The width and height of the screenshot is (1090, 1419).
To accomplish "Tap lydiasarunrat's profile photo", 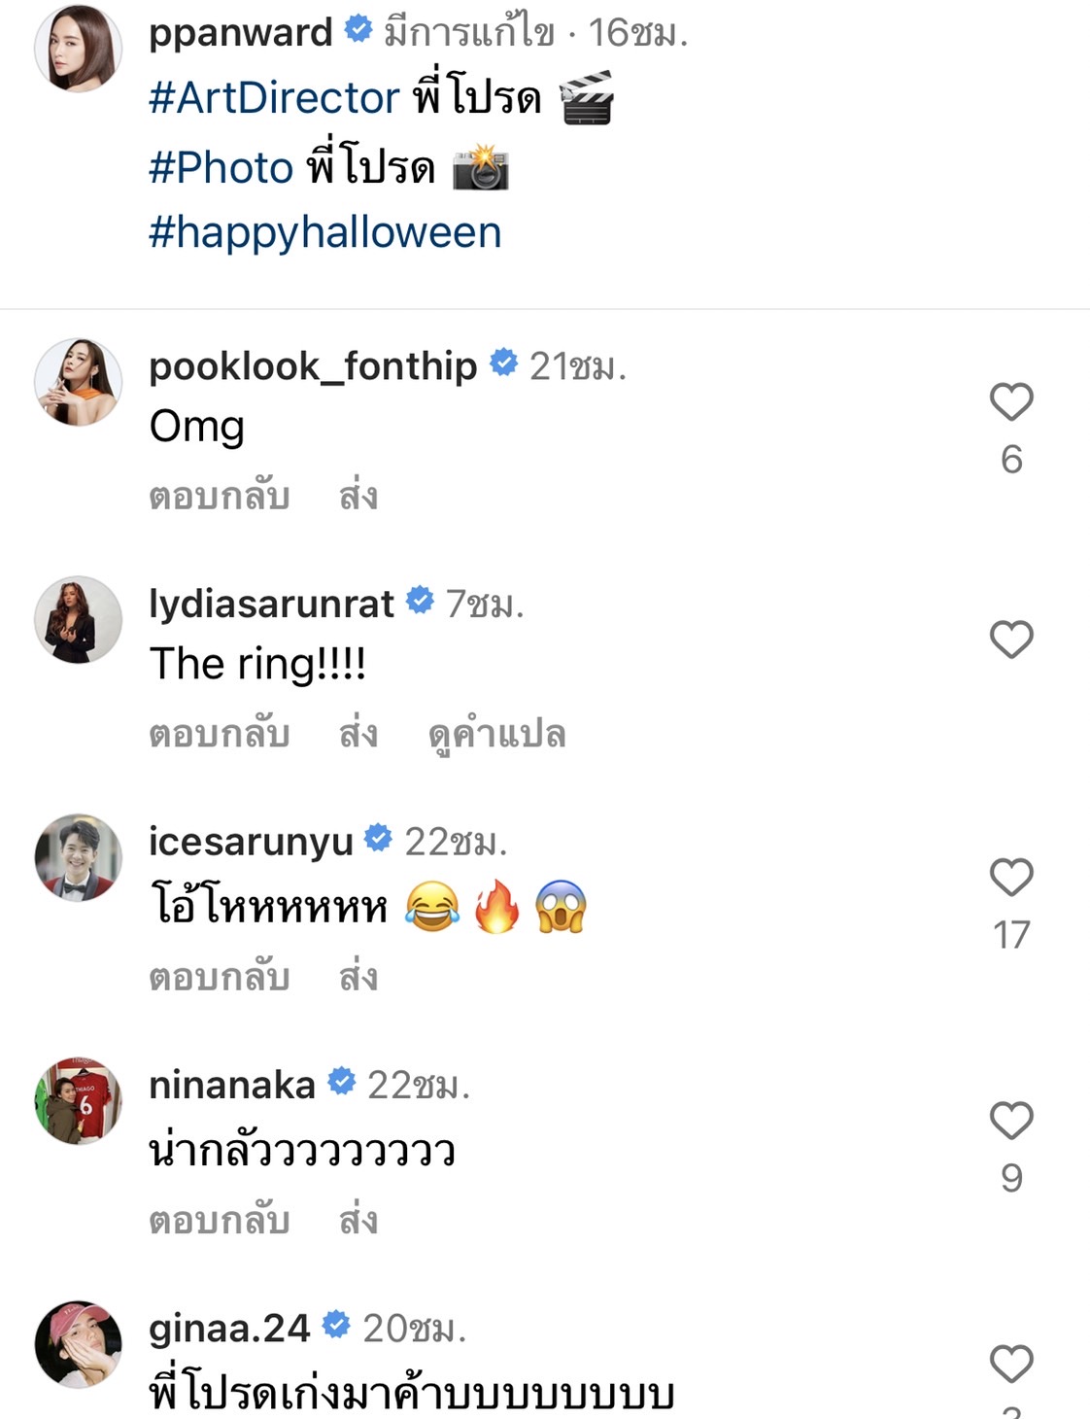I will pos(78,620).
